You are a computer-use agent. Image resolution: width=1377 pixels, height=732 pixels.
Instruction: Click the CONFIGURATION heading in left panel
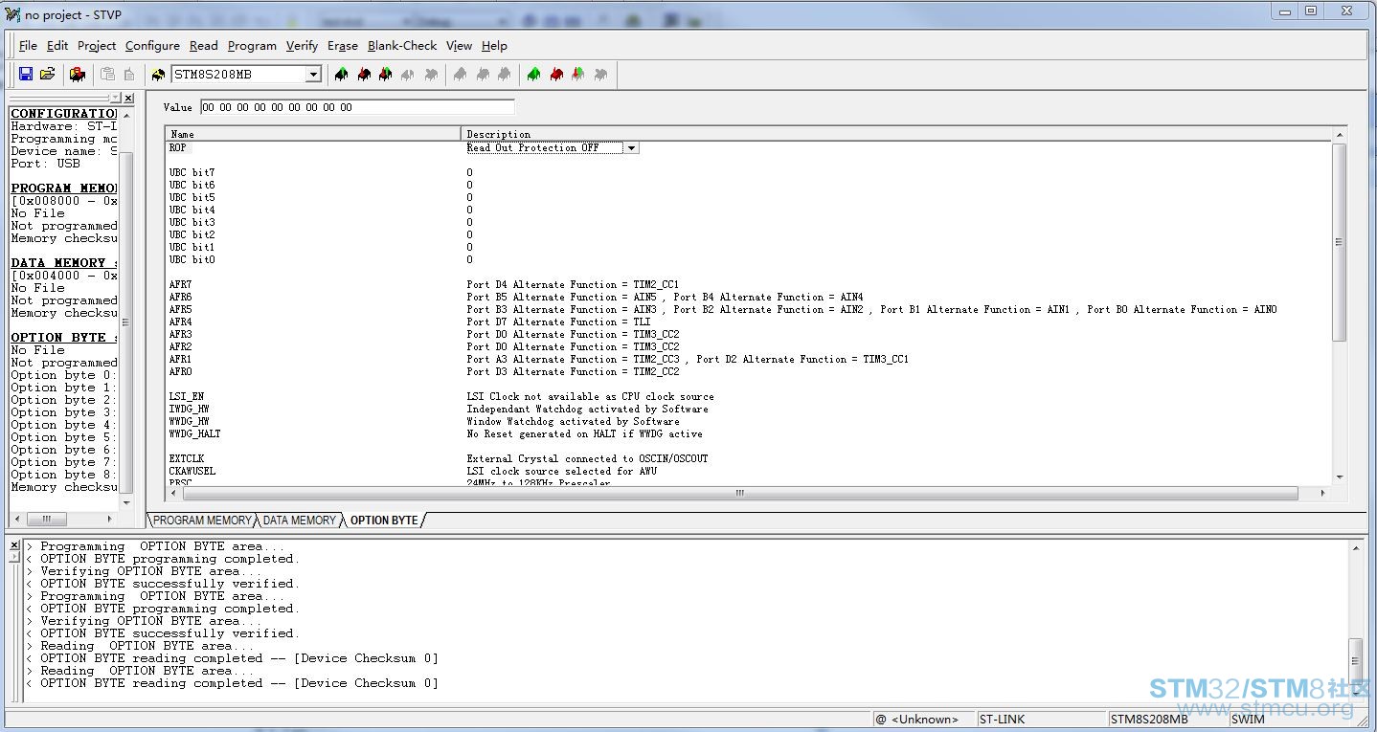point(63,114)
